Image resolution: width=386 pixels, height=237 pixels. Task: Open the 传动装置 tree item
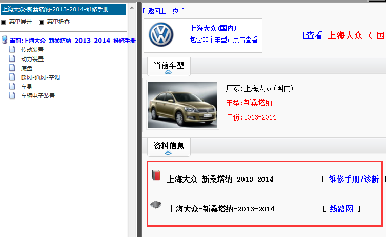click(32, 50)
